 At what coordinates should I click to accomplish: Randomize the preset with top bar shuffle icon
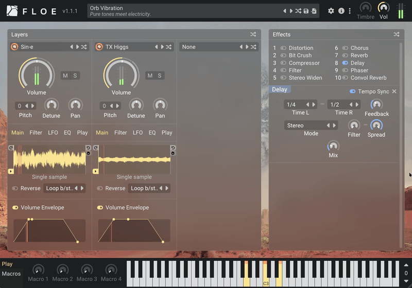pyautogui.click(x=298, y=11)
